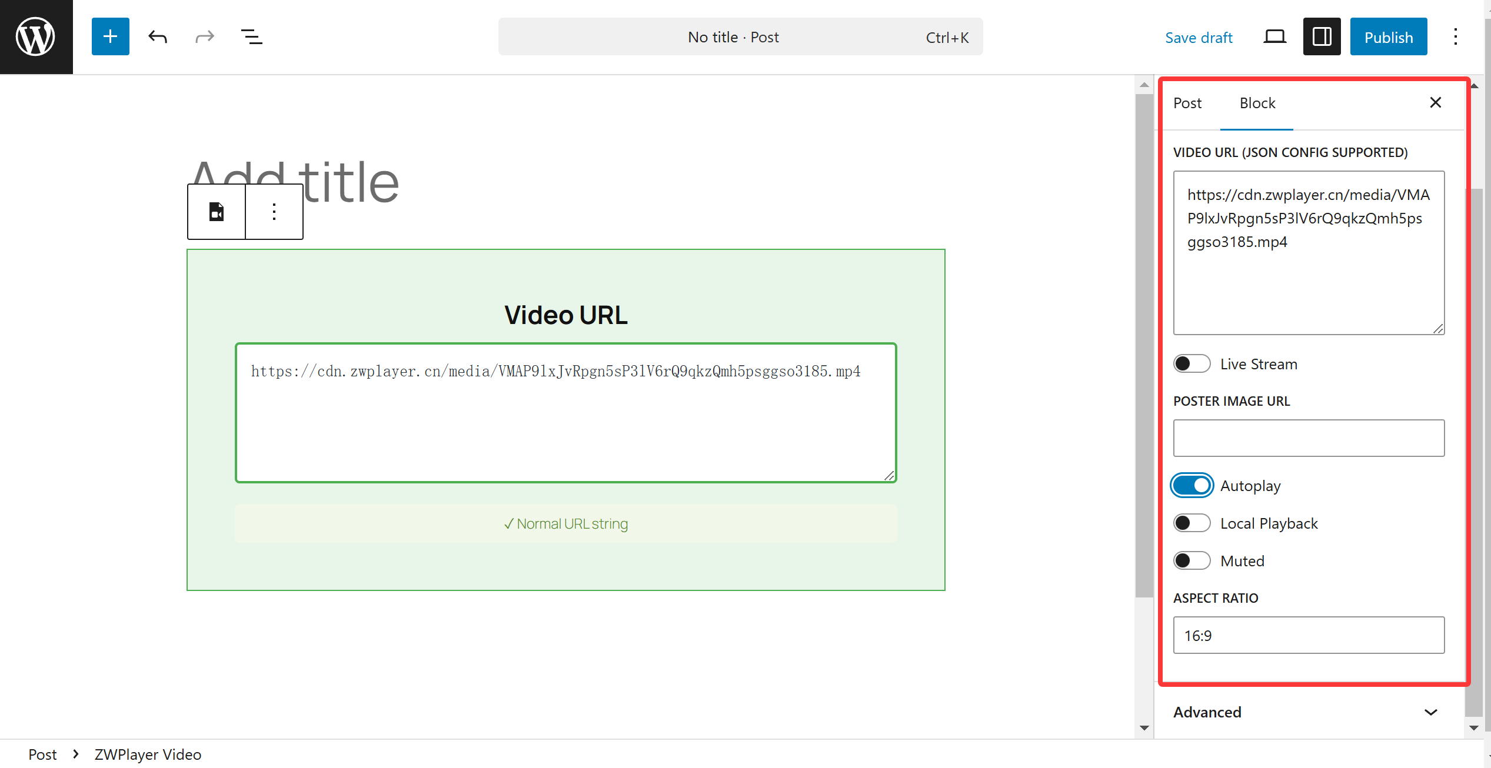
Task: Click the ZWPlayer video block icon
Action: point(217,212)
